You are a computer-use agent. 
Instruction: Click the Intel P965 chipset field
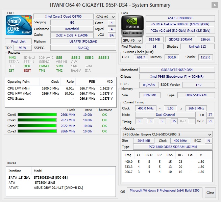point(177,76)
